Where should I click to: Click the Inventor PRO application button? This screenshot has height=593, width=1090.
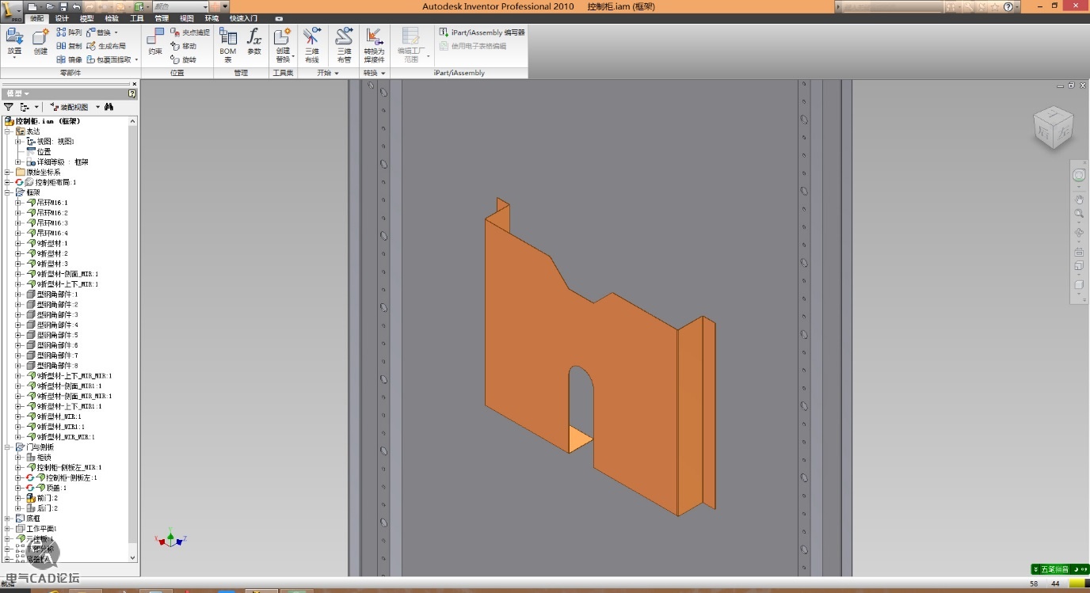point(12,10)
